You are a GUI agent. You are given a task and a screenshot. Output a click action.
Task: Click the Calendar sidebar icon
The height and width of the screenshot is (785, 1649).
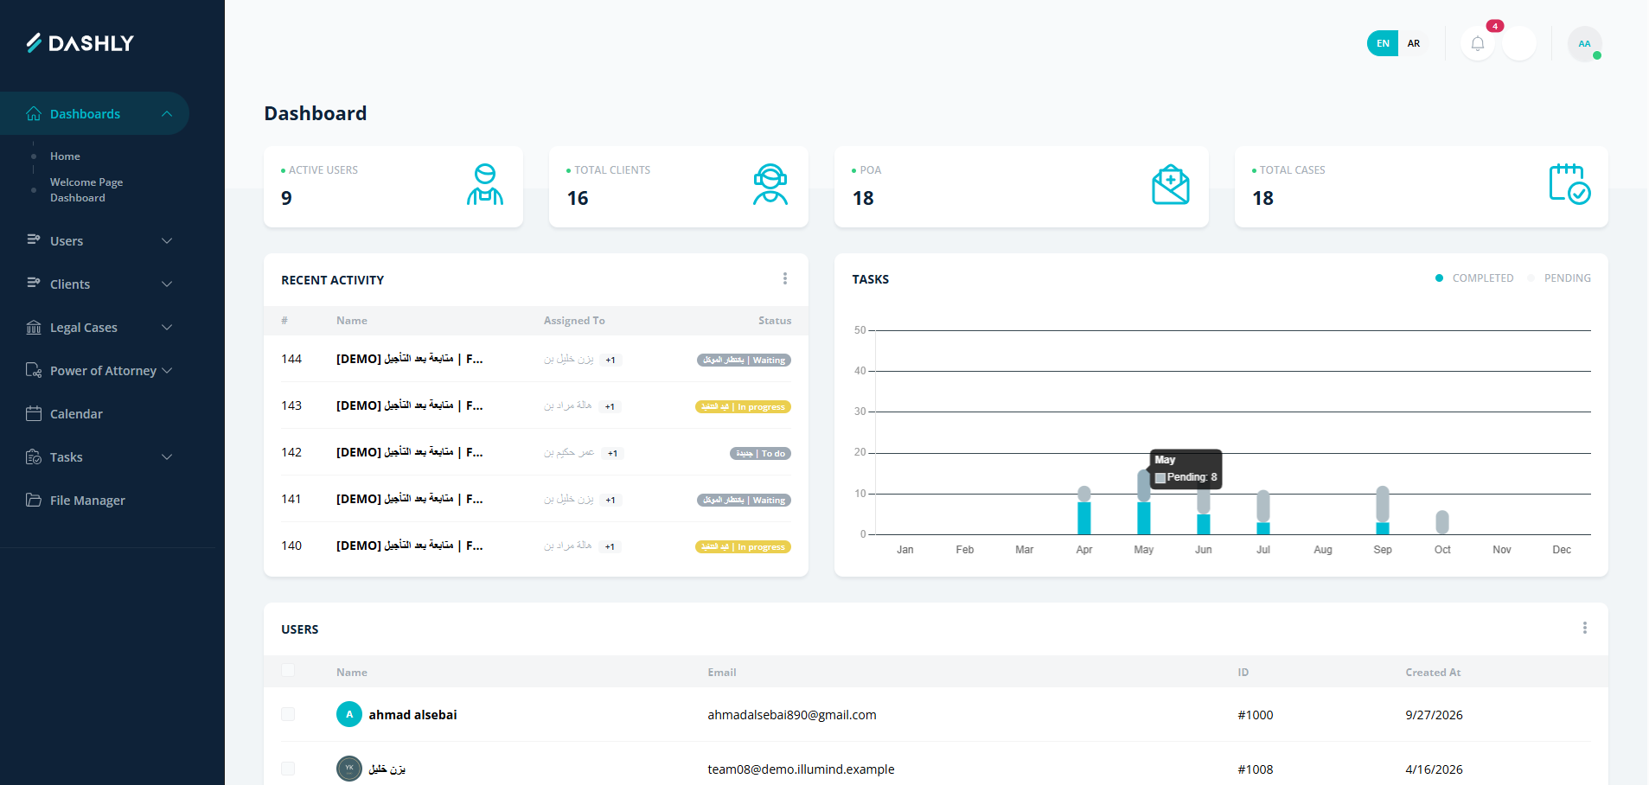coord(34,413)
